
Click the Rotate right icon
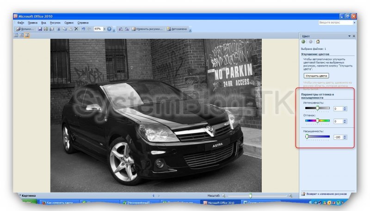click(x=127, y=29)
